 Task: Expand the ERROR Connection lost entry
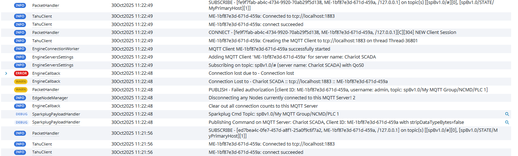tap(6, 73)
